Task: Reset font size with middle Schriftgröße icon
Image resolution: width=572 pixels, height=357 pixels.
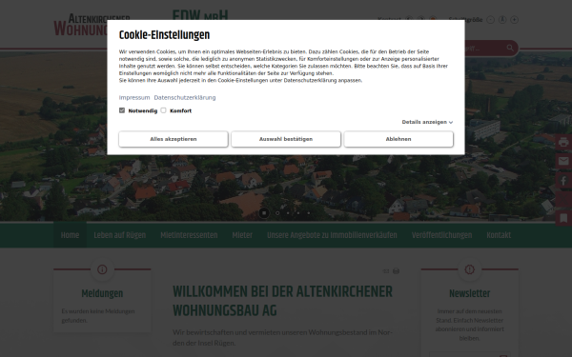Action: pos(502,20)
